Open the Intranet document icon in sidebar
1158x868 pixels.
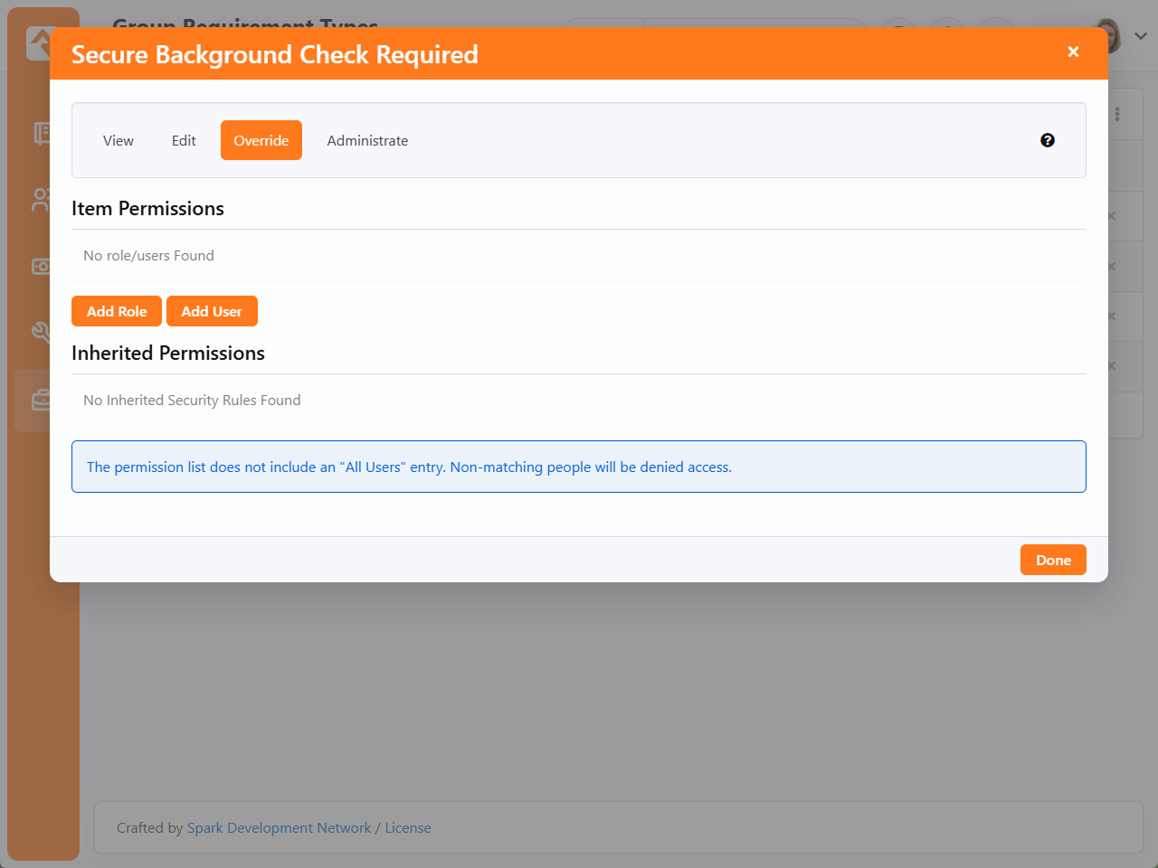click(41, 134)
